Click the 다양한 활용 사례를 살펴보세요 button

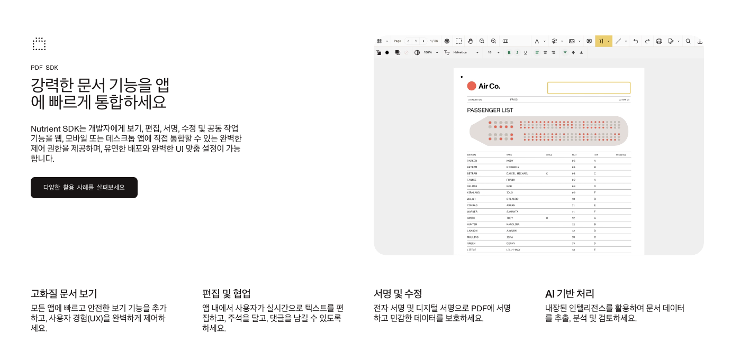click(x=84, y=188)
